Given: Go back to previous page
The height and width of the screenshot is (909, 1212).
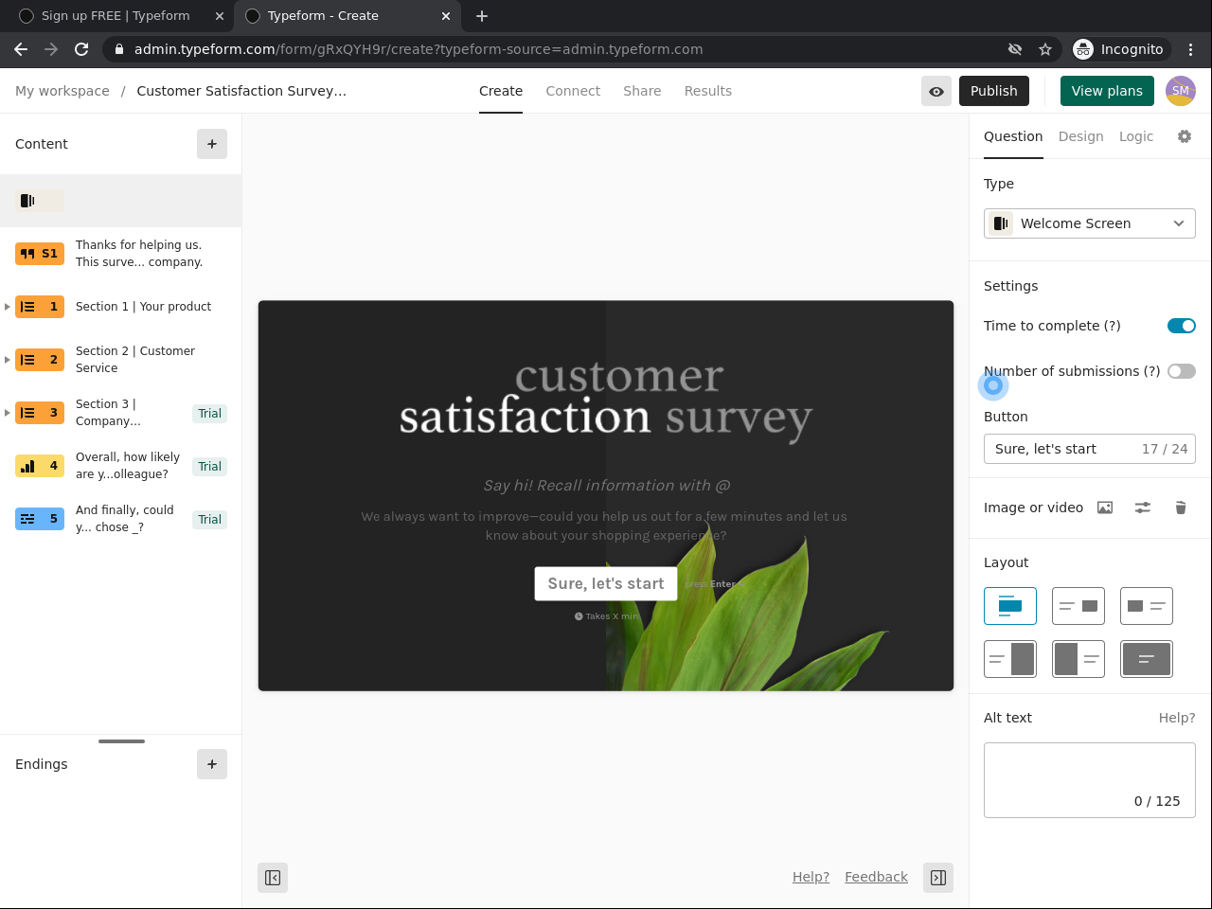Looking at the screenshot, I should [x=21, y=49].
